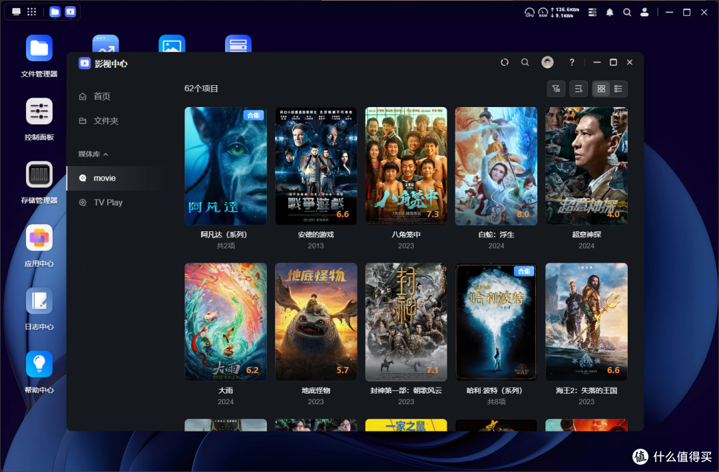Open 八角笼中 poster

point(406,166)
